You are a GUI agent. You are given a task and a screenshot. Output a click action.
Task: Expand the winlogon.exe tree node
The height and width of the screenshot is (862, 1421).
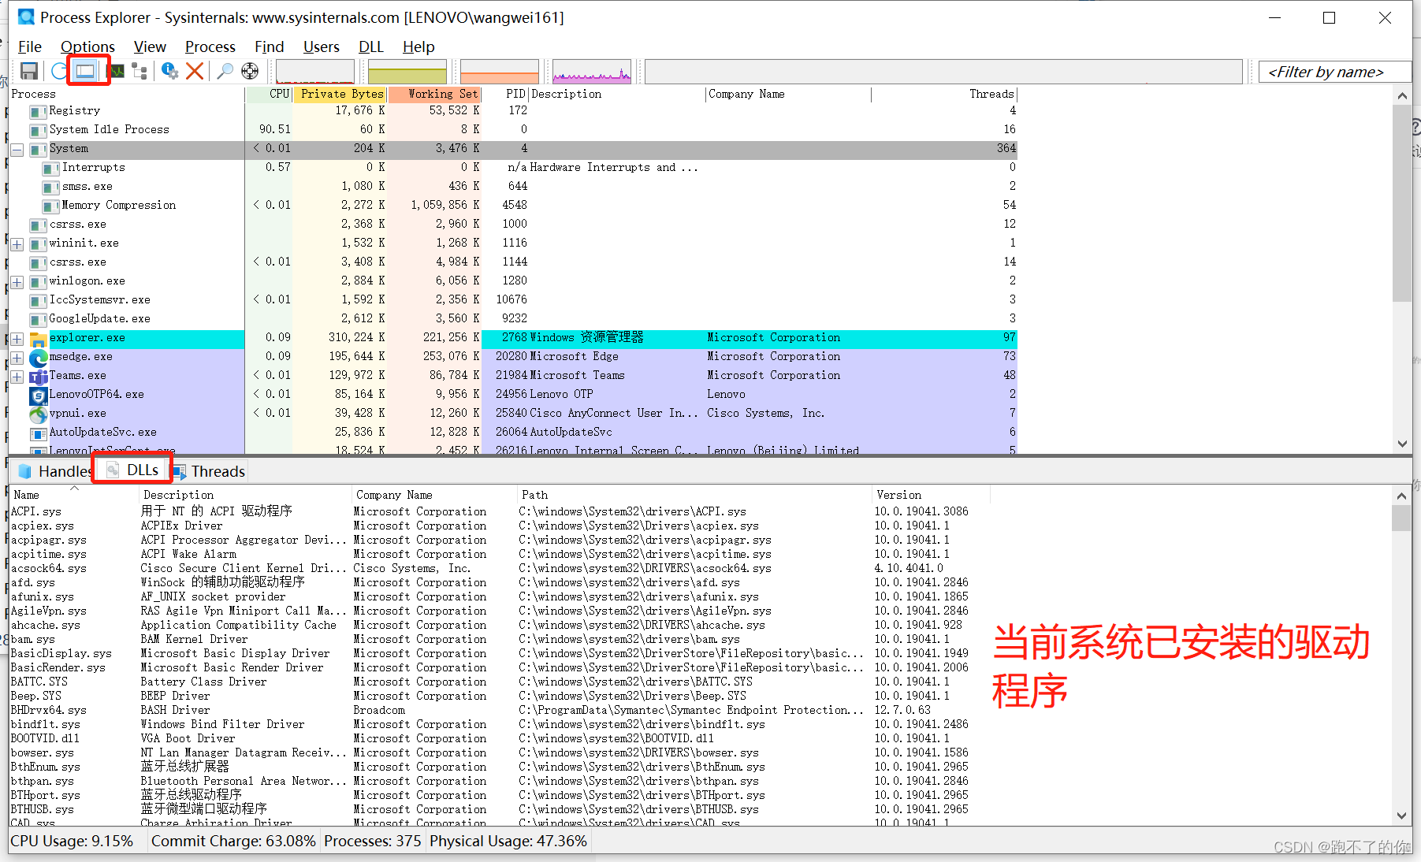pyautogui.click(x=17, y=282)
